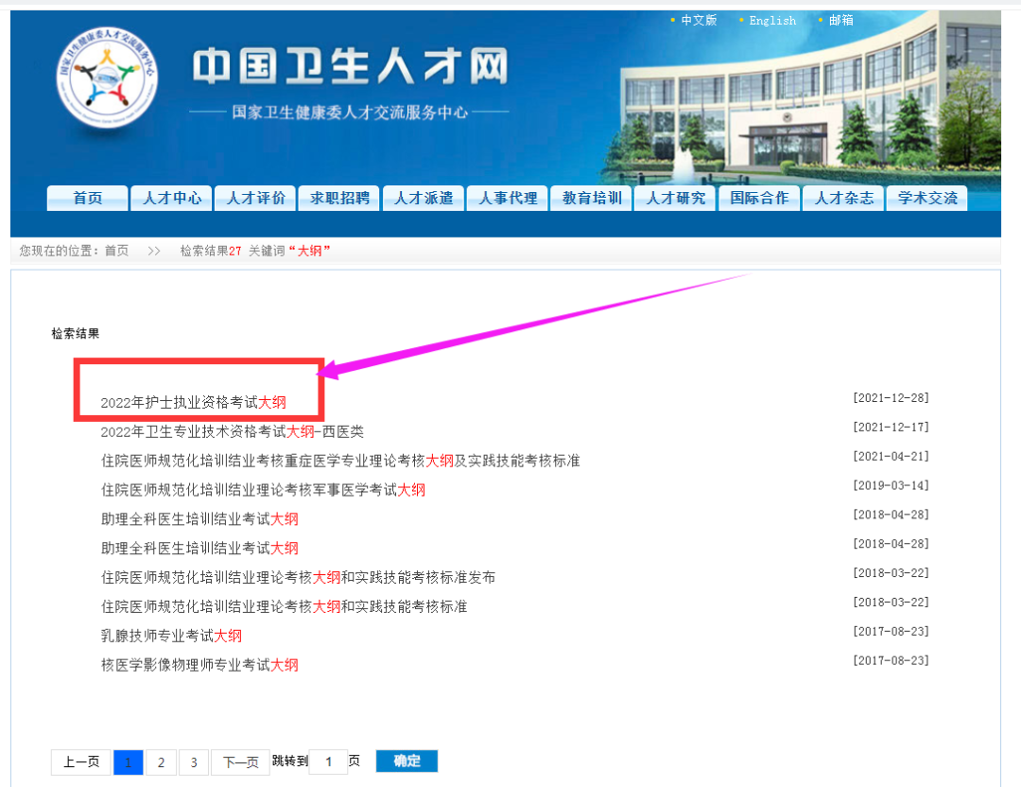Click date [2021-04-21] entry

click(891, 457)
